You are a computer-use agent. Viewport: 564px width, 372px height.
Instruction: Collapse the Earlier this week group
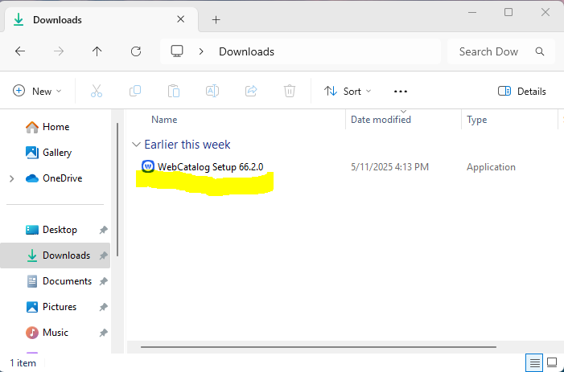pyautogui.click(x=136, y=145)
